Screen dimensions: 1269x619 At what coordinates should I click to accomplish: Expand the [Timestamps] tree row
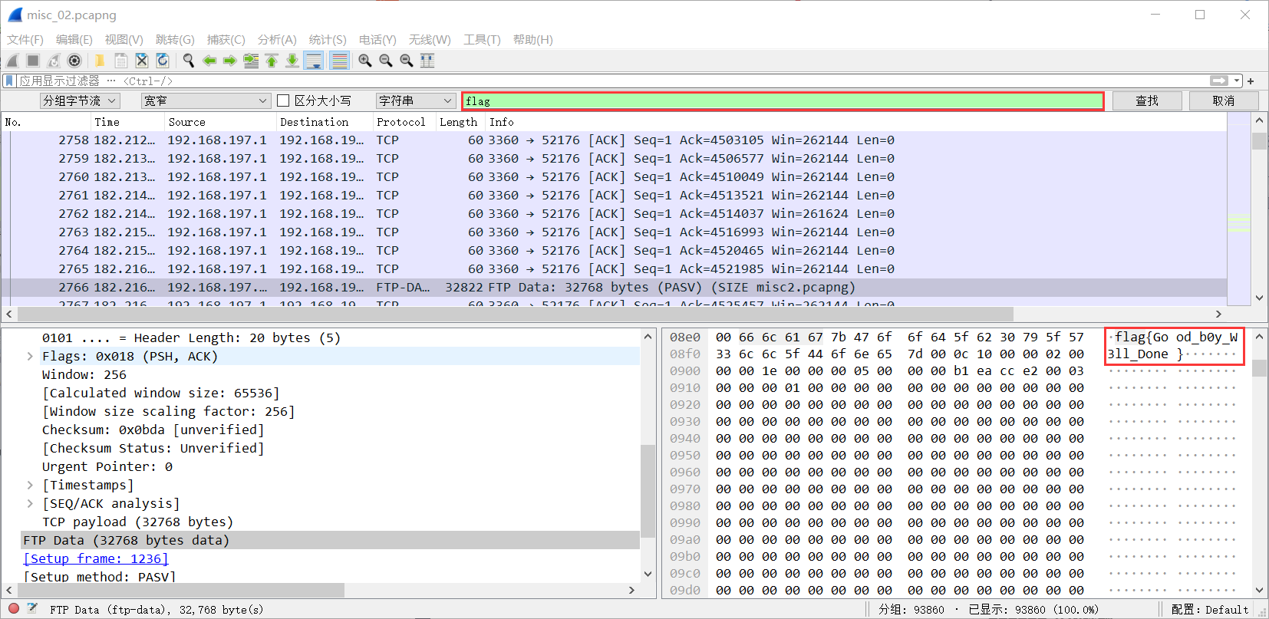point(30,485)
